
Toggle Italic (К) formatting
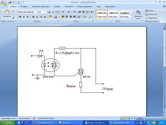tap(24, 17)
